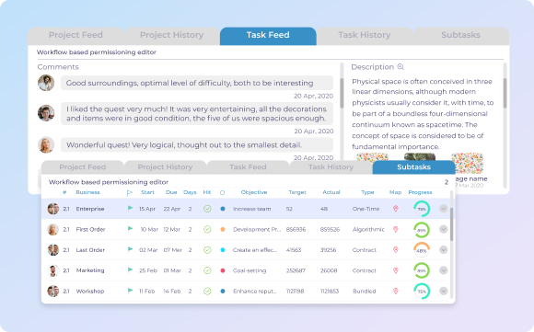Click the green flag in Last Order row
This screenshot has width=534, height=332.
pyautogui.click(x=130, y=249)
